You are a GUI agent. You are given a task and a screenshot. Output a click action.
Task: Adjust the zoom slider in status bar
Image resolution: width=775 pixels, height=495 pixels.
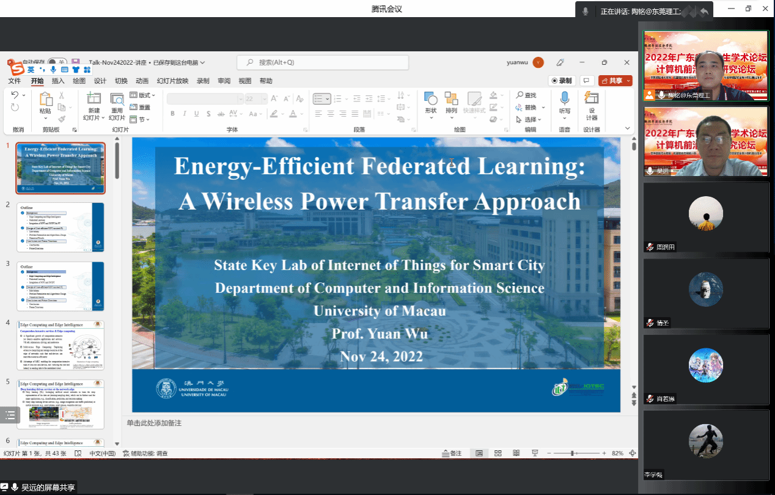click(x=573, y=453)
